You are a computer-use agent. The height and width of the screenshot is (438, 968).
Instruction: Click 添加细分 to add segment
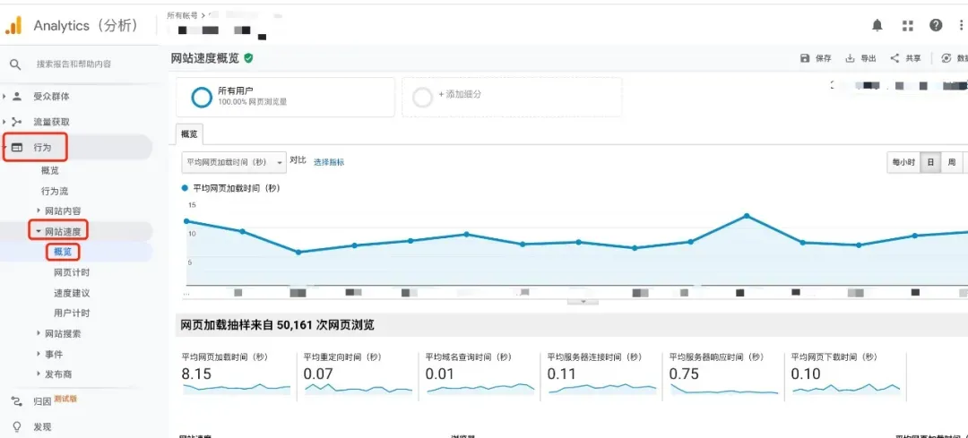[460, 94]
